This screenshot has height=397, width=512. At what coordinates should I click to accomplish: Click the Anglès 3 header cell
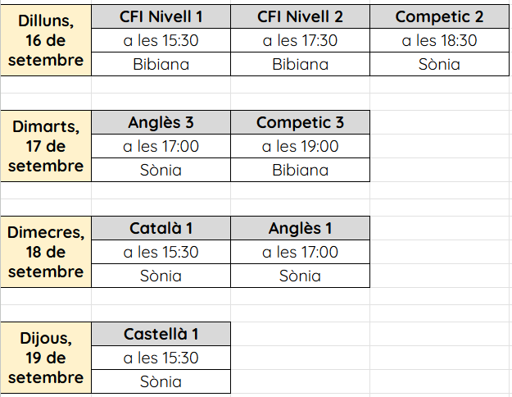pyautogui.click(x=161, y=122)
